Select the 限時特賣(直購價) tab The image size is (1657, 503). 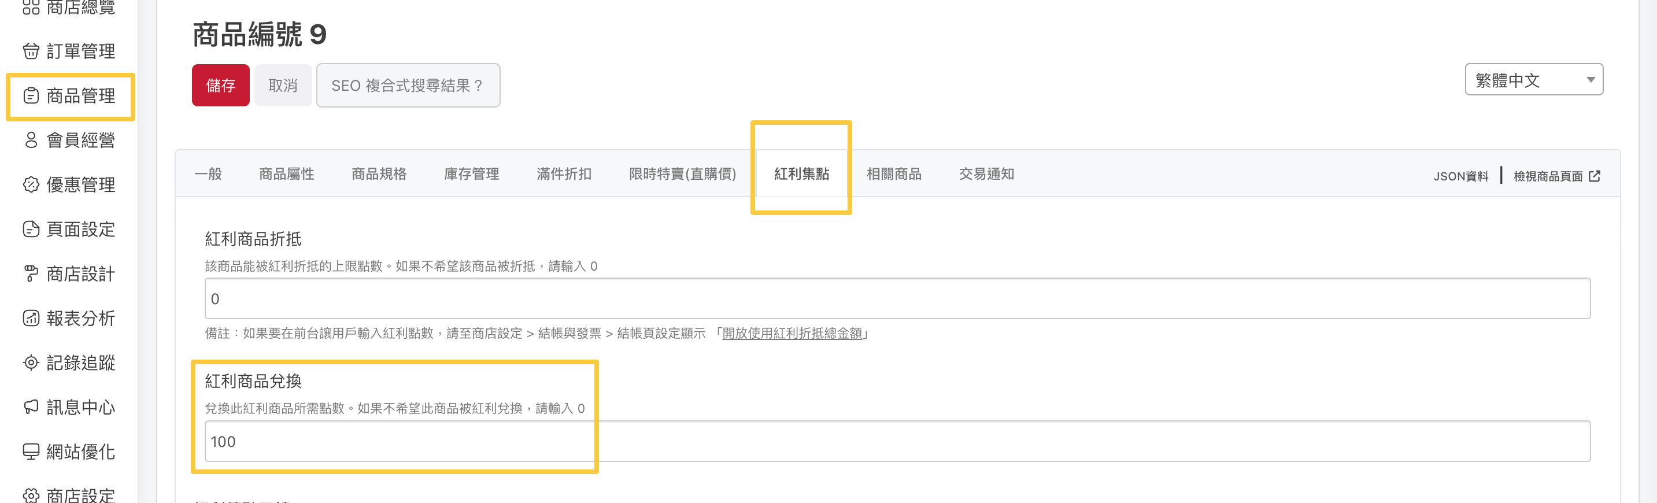click(682, 173)
